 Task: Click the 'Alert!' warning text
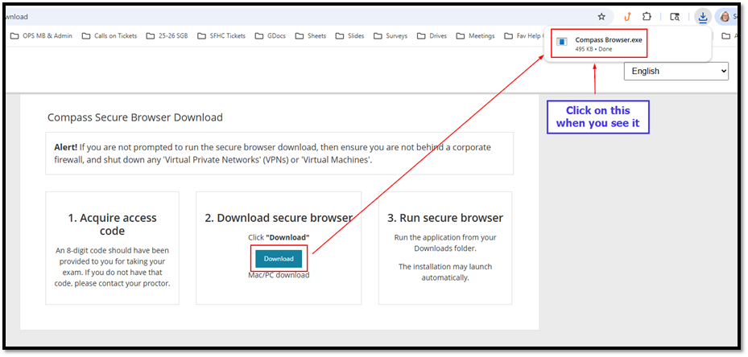click(x=66, y=147)
